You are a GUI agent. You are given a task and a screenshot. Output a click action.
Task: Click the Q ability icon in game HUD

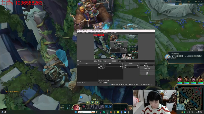coord(88,107)
